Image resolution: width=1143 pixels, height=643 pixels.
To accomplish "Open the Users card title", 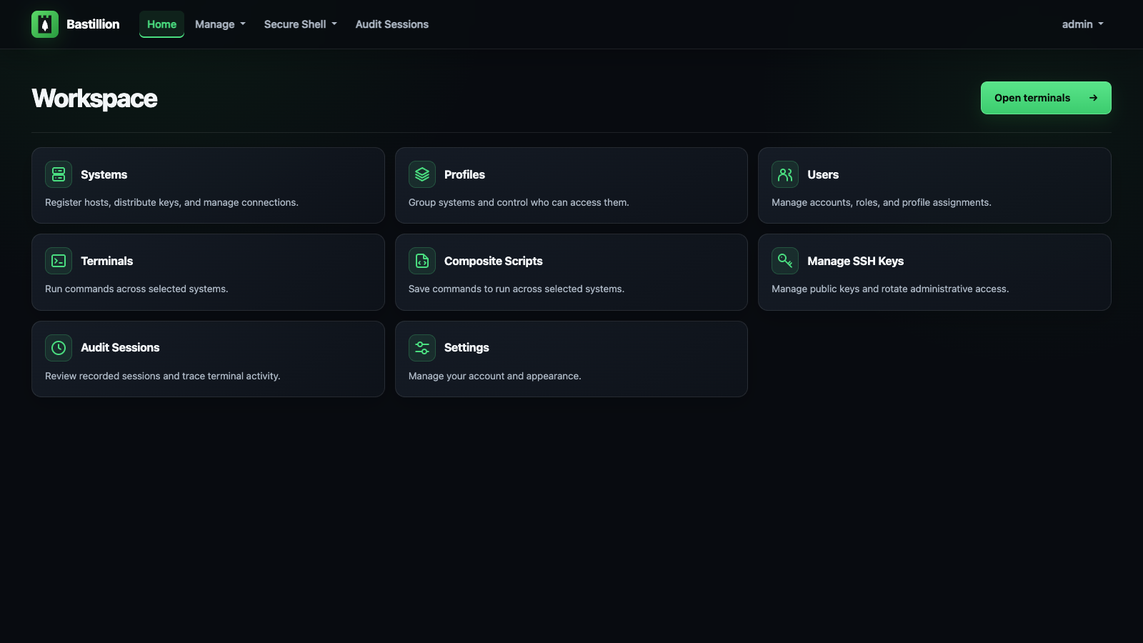I will 823,174.
